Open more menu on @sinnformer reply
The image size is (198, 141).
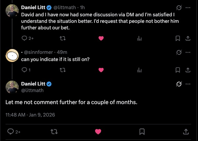[188, 52]
